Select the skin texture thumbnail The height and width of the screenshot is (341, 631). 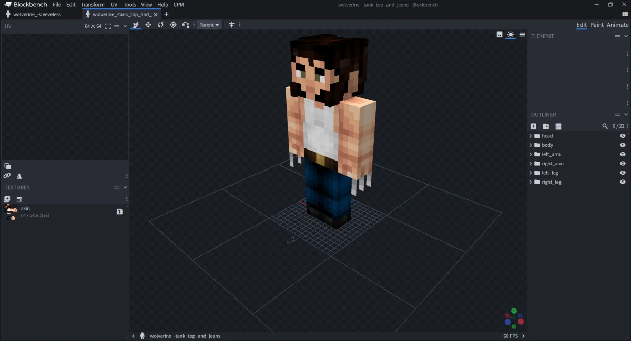pyautogui.click(x=10, y=211)
